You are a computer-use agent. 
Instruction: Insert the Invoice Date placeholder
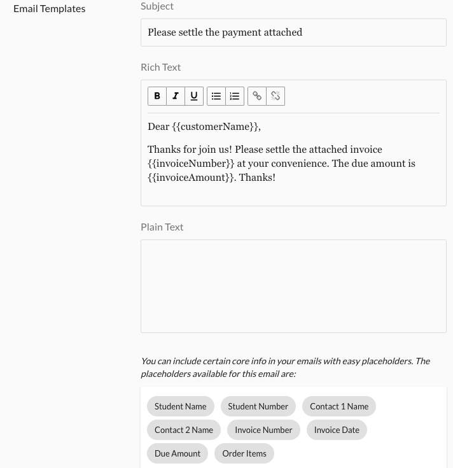(337, 430)
